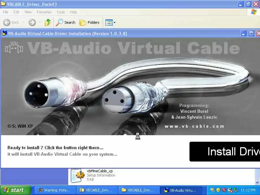Click the VB-Audio installer title bar icon
Screen dimensions: 260x195
point(4,33)
